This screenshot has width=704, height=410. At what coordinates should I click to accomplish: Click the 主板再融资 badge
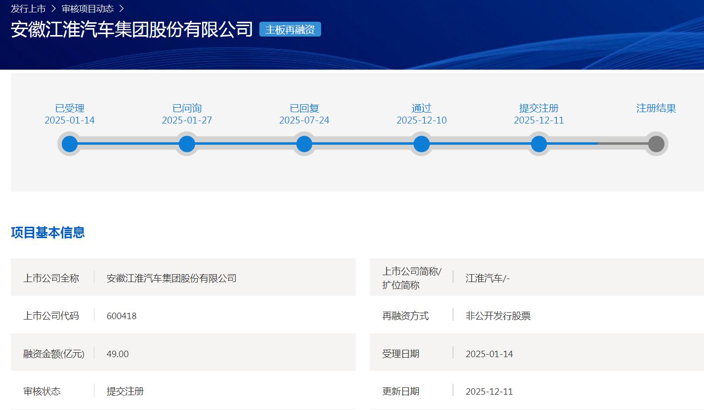[290, 30]
